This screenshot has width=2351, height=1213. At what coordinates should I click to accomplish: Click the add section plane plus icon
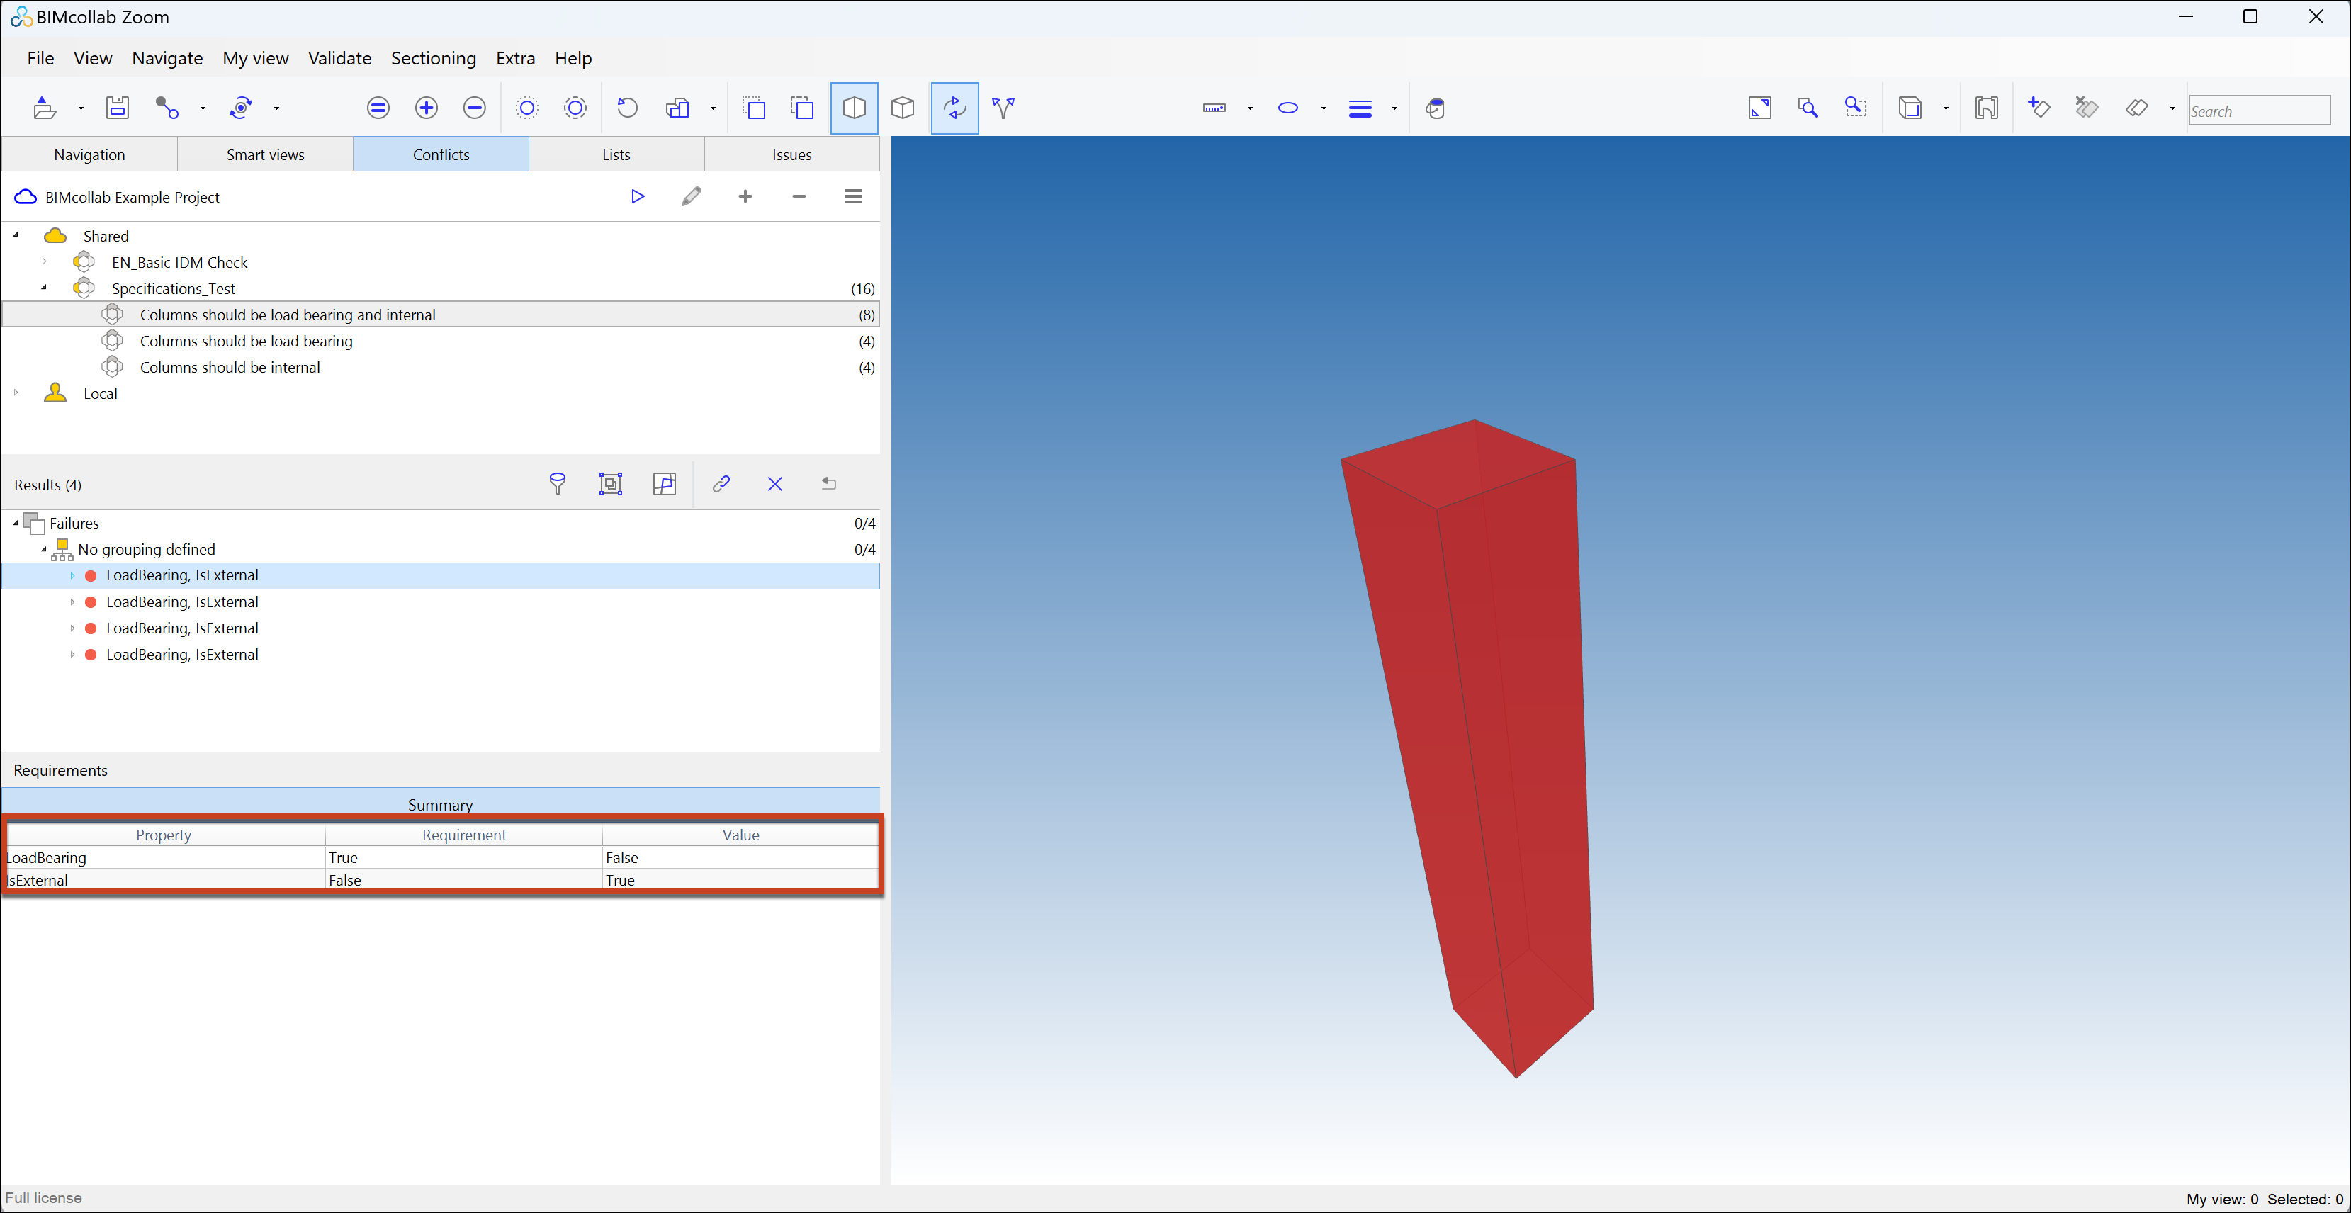(2039, 108)
